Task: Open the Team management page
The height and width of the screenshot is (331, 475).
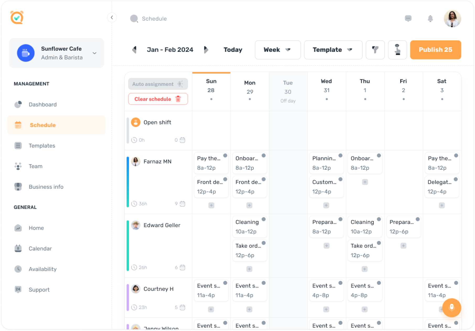Action: coord(35,166)
